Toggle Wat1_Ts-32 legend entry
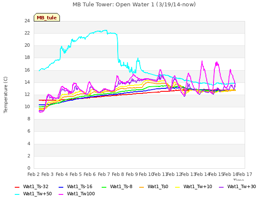This screenshot has width=270, height=202. pos(32,186)
